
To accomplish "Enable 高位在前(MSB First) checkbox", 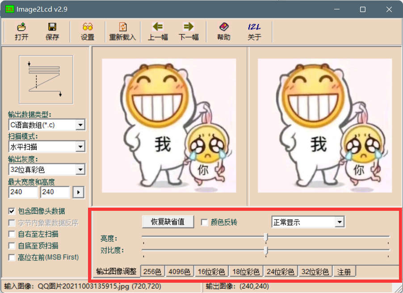I will click(x=12, y=257).
